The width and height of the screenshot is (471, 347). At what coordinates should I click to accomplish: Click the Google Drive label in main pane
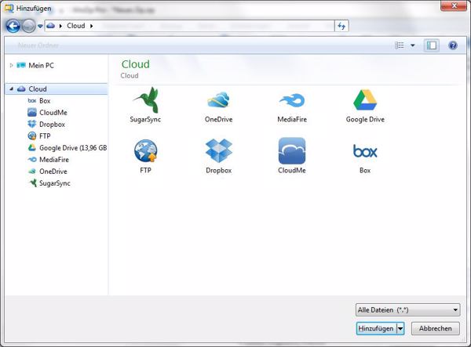pos(365,119)
